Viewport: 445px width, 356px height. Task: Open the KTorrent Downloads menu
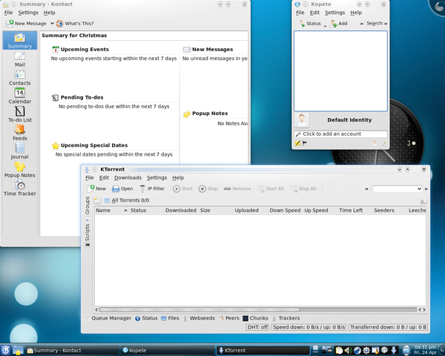pos(128,178)
